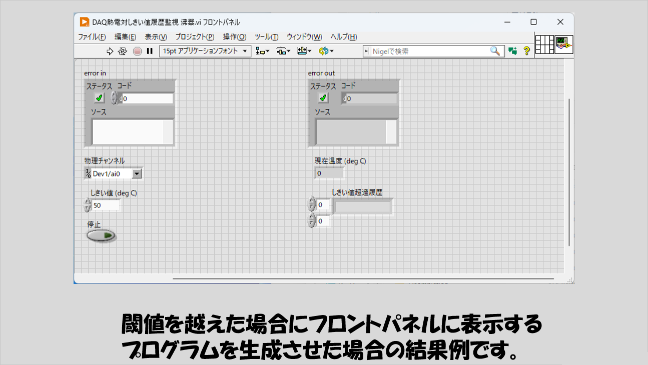Click the magnifier icon in the search box
648x365 pixels.
pyautogui.click(x=495, y=51)
